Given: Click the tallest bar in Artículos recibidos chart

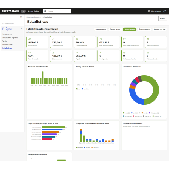Looking at the screenshot, I should coord(43,78).
